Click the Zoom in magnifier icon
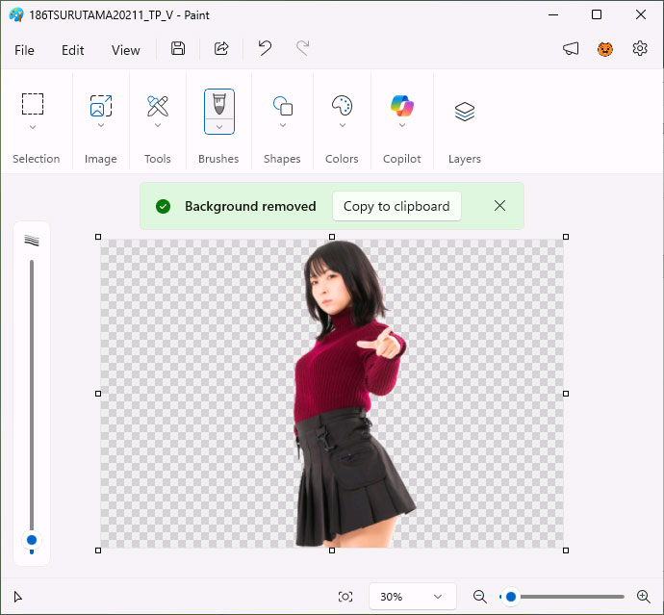 point(643,597)
